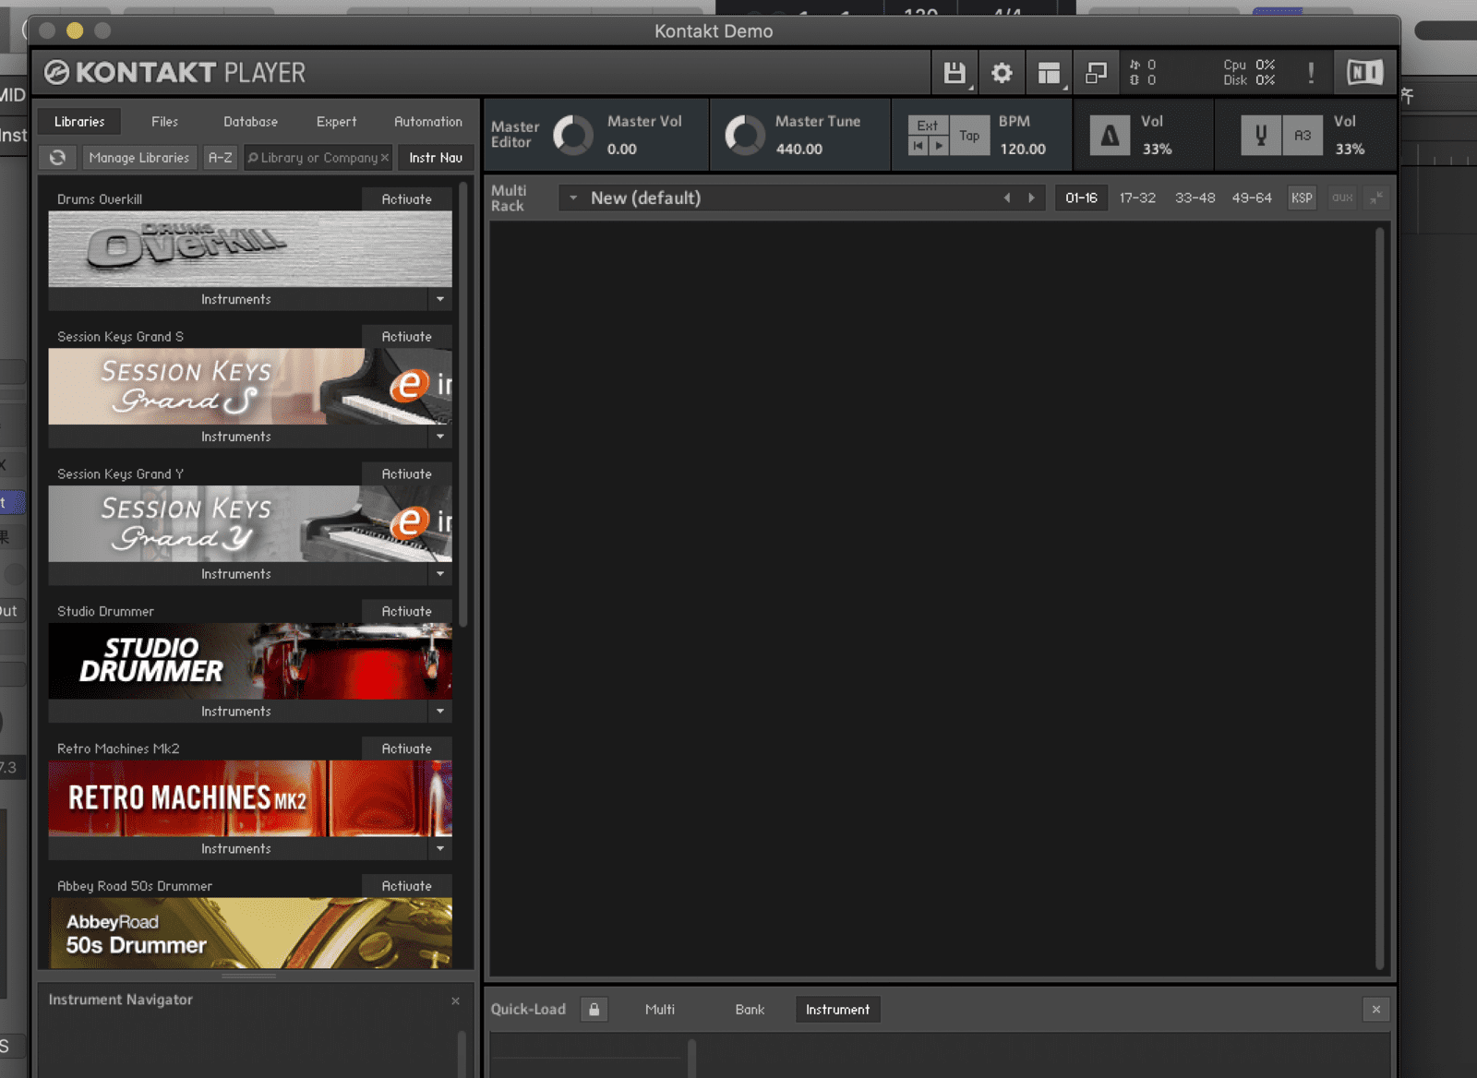The image size is (1477, 1078).
Task: Activate Session Keys Grand Y library
Action: coord(406,474)
